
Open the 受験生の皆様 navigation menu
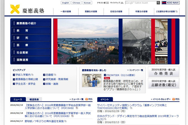coord(91,12)
